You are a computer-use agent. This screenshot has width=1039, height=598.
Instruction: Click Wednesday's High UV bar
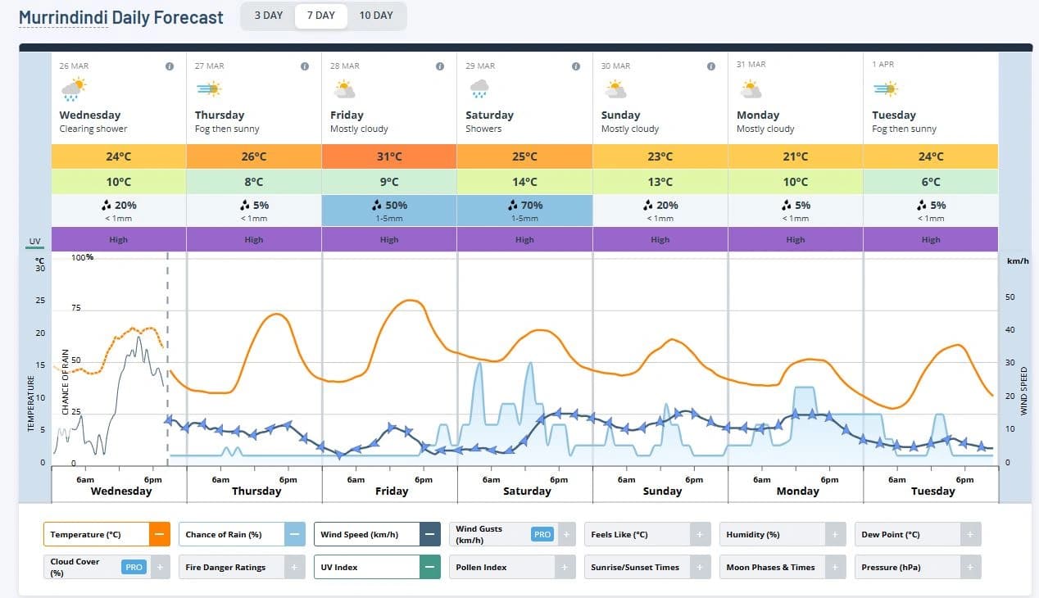pos(119,239)
